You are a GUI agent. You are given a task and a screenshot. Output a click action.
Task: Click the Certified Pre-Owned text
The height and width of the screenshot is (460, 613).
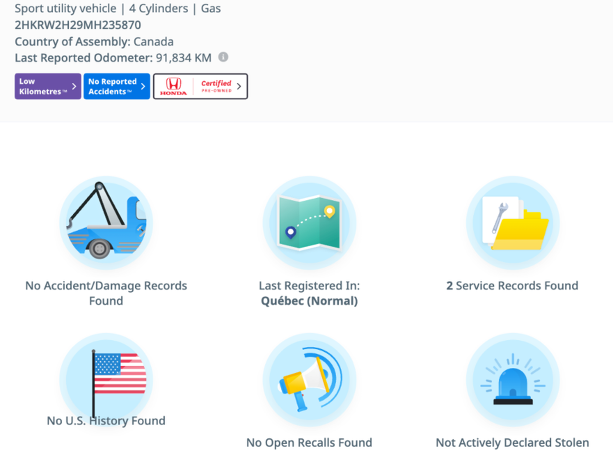216,86
